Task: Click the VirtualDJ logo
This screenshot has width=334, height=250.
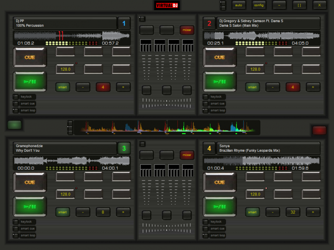Action: tap(167, 5)
